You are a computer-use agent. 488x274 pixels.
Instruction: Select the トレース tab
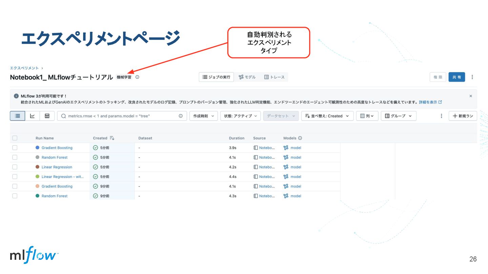tap(274, 77)
